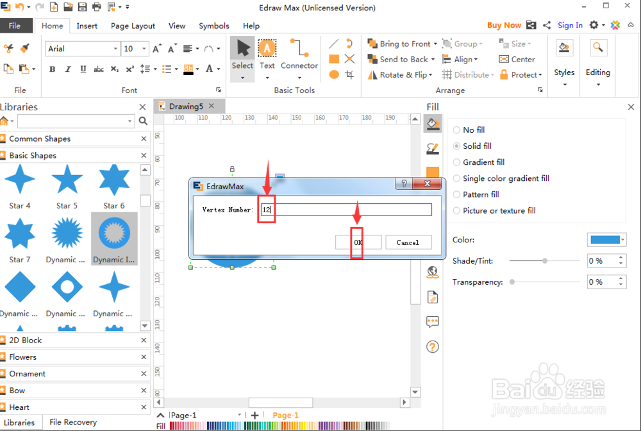Click the Fill paint bucket side icon
This screenshot has height=431, width=641.
pos(433,124)
